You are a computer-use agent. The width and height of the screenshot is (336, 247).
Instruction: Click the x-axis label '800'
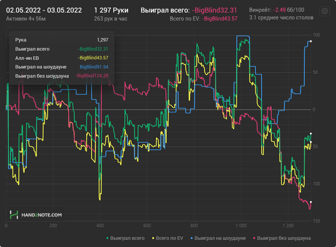pos(194,225)
